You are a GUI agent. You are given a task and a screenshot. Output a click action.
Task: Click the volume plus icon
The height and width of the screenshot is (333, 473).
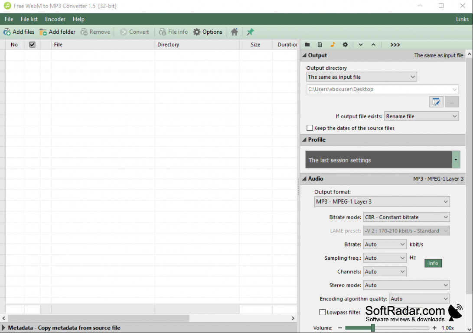pyautogui.click(x=434, y=328)
